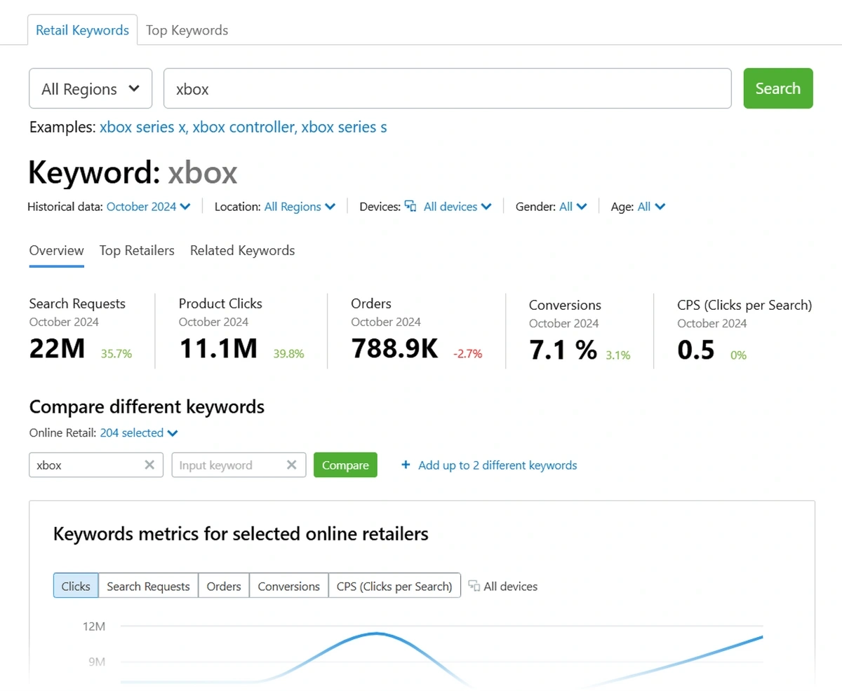Viewport: 842px width, 691px height.
Task: Clear the Input keyword field with X
Action: (x=292, y=465)
